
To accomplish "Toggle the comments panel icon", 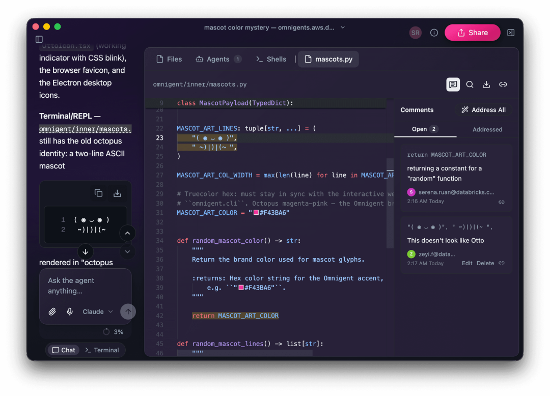I will 453,84.
